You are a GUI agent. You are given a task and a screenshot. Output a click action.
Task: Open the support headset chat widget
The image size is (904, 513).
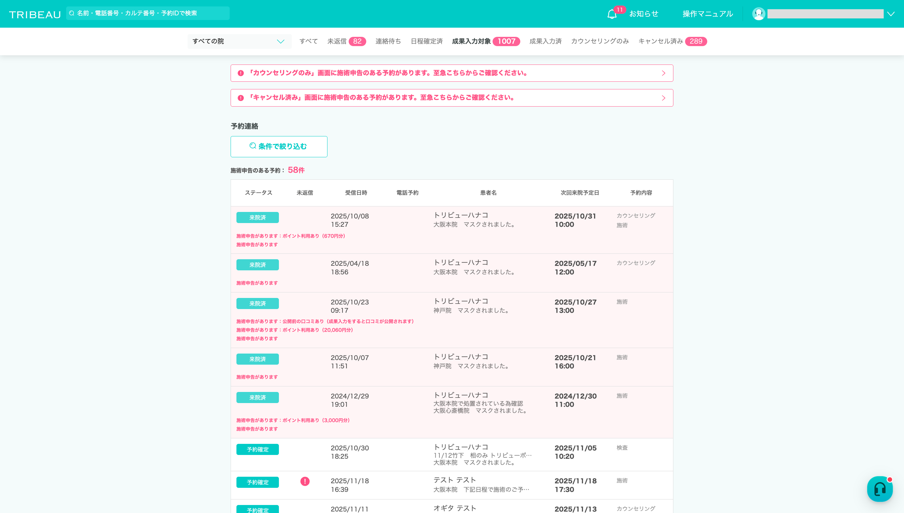[880, 489]
